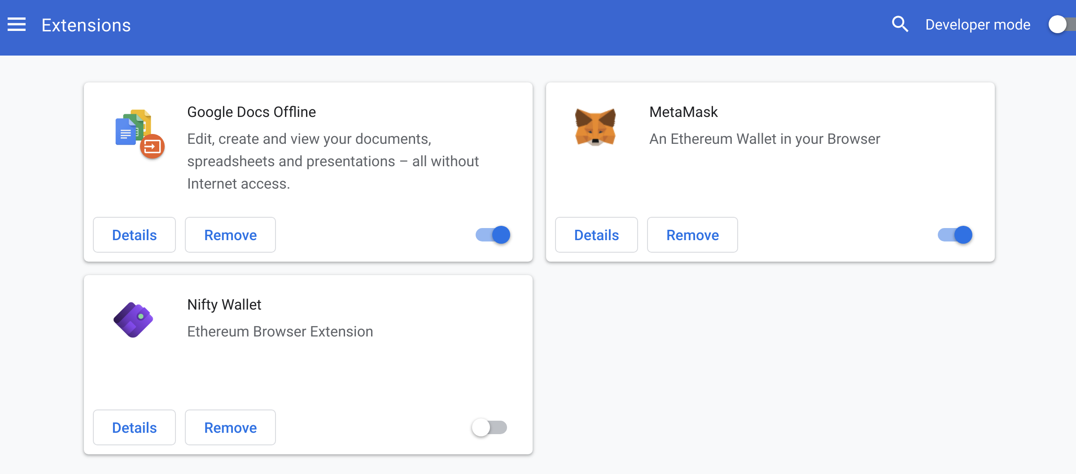
Task: Turn off the MetaMask extension toggle
Action: [x=955, y=235]
